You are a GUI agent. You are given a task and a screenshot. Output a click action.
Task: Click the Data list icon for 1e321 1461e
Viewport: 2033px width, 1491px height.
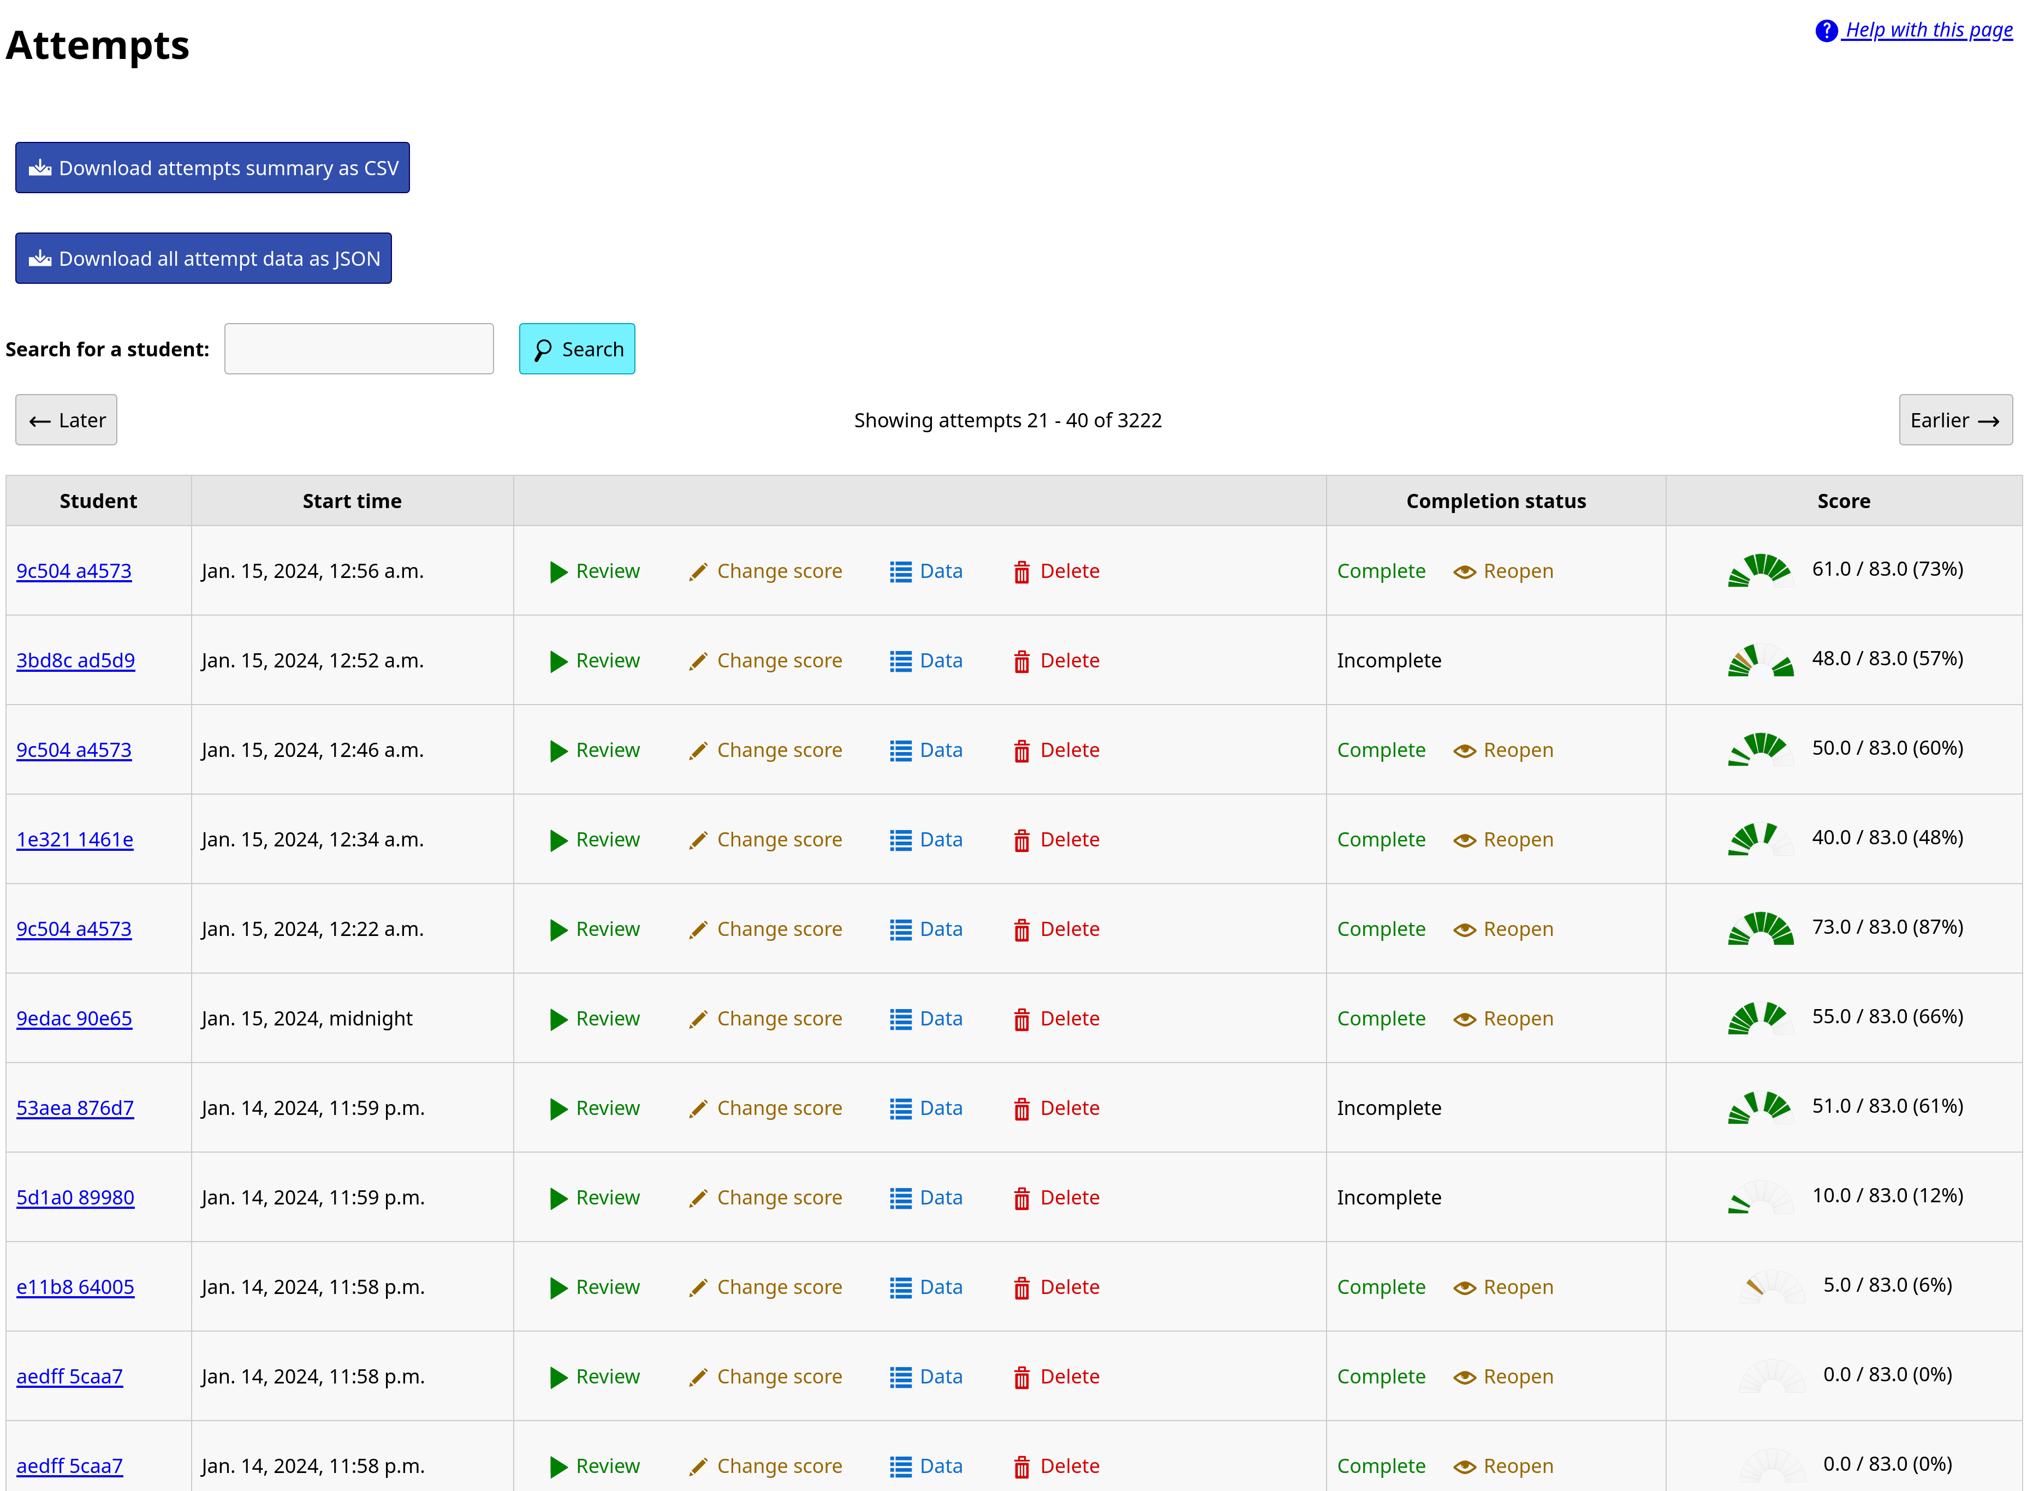coord(899,839)
